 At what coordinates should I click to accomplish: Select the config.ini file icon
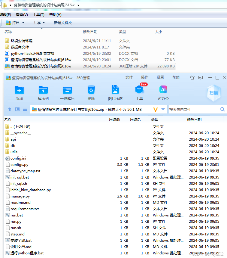click(x=7, y=158)
